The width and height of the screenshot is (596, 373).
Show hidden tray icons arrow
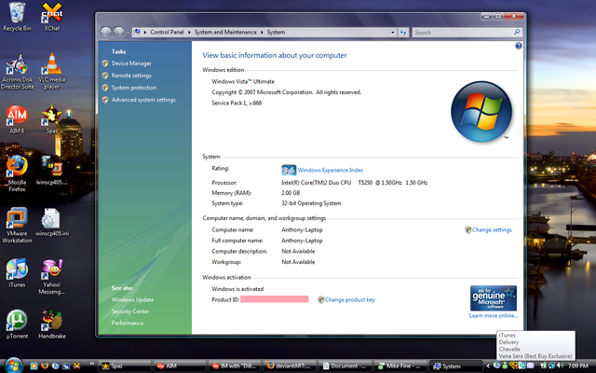point(488,366)
